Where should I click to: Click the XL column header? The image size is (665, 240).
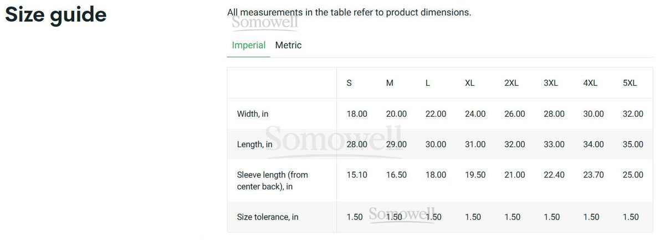pyautogui.click(x=469, y=83)
